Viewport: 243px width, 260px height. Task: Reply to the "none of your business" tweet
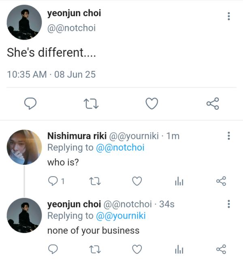pyautogui.click(x=53, y=248)
